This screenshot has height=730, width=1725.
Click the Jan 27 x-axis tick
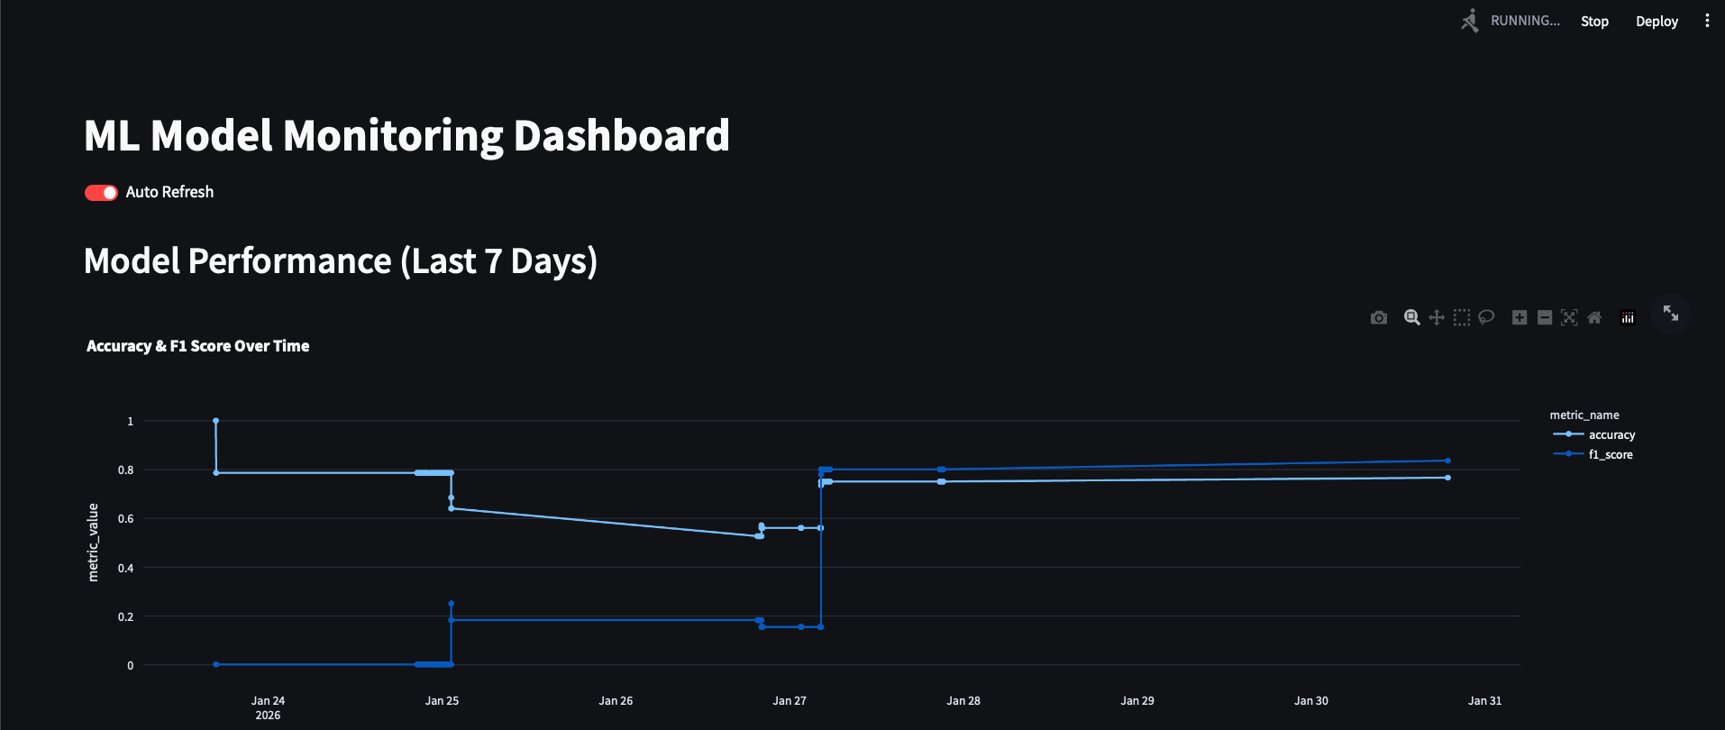[789, 700]
